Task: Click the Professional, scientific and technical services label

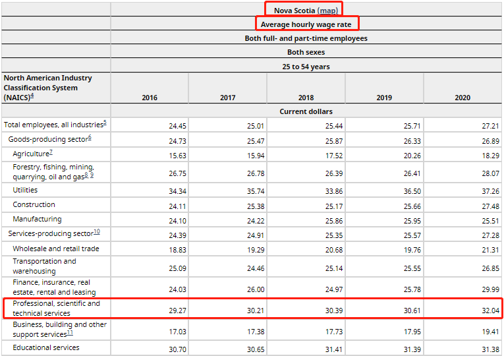Action: [56, 308]
